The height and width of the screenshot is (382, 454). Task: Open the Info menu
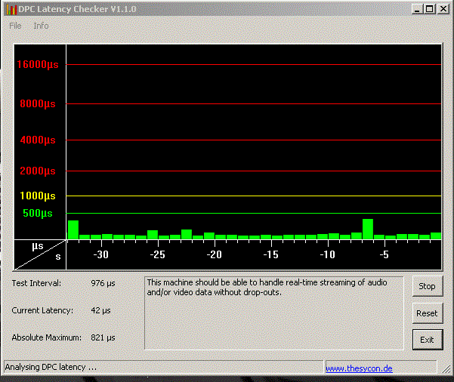point(41,26)
